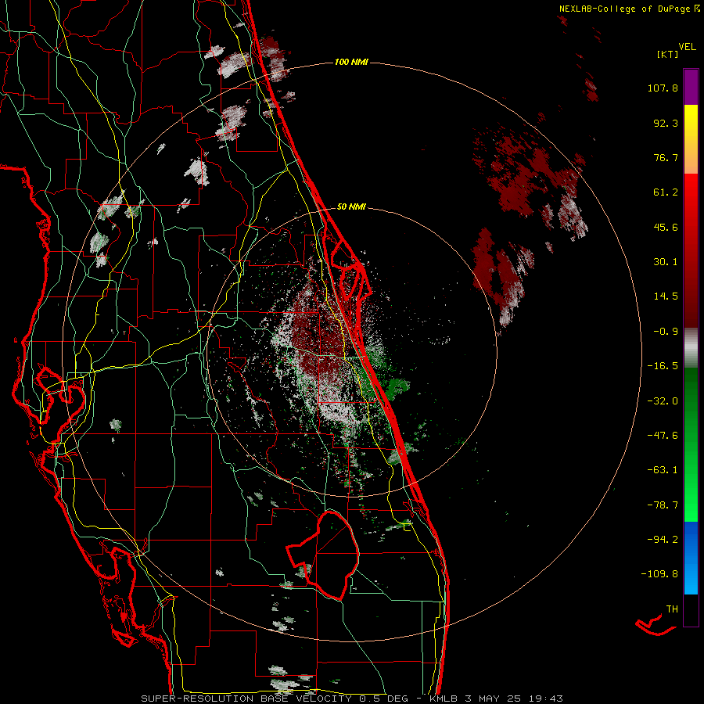
Task: Click the VEL legend title
Action: [687, 46]
